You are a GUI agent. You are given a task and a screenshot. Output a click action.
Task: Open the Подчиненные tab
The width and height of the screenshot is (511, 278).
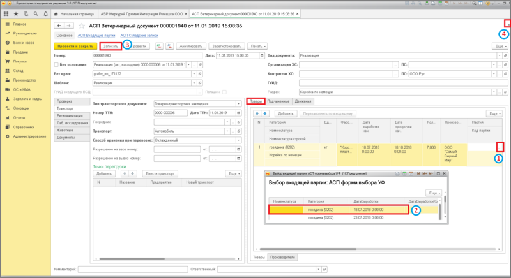[278, 101]
